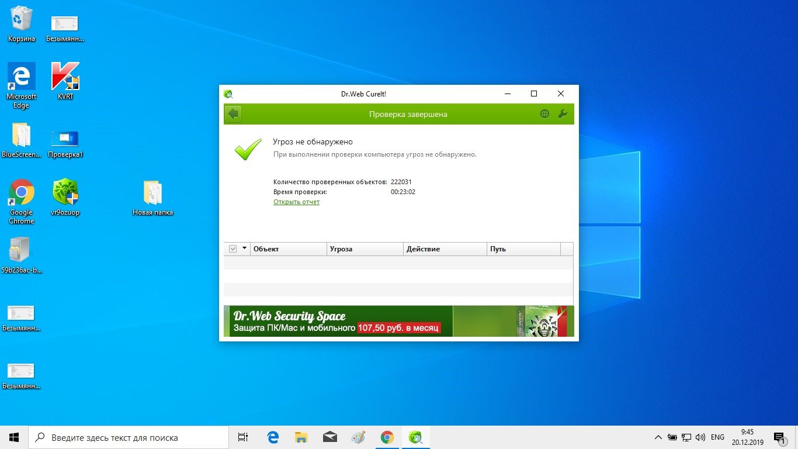
Task: Select the vr9ozuop Dr.Web desktop icon
Action: [65, 198]
